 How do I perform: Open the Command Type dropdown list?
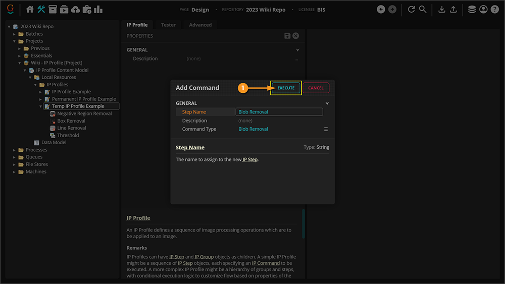326,129
